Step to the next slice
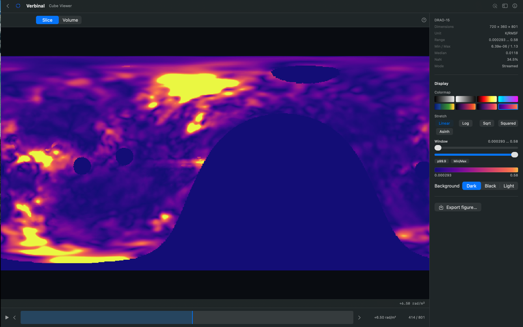Image resolution: width=523 pixels, height=327 pixels. point(359,318)
